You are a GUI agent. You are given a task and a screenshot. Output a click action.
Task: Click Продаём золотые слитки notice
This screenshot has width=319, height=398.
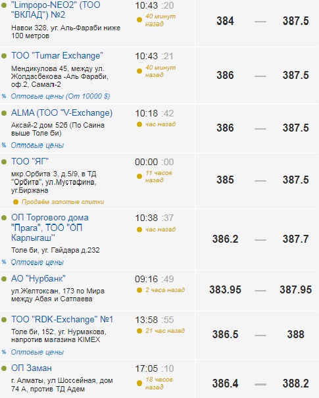coord(63,202)
